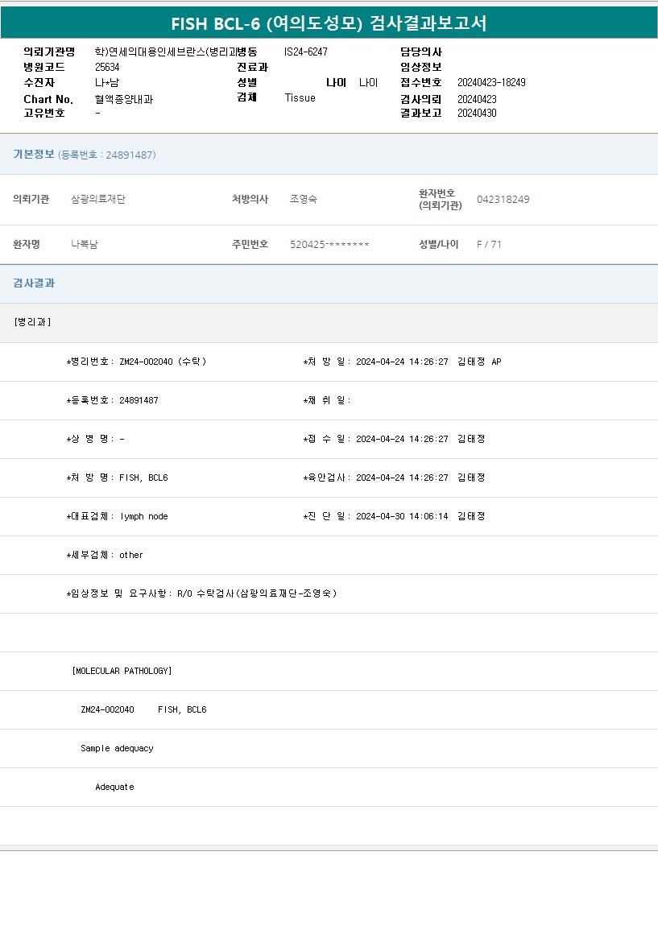The height and width of the screenshot is (951, 658).
Task: Select the result report date 20240430
Action: pos(477,114)
